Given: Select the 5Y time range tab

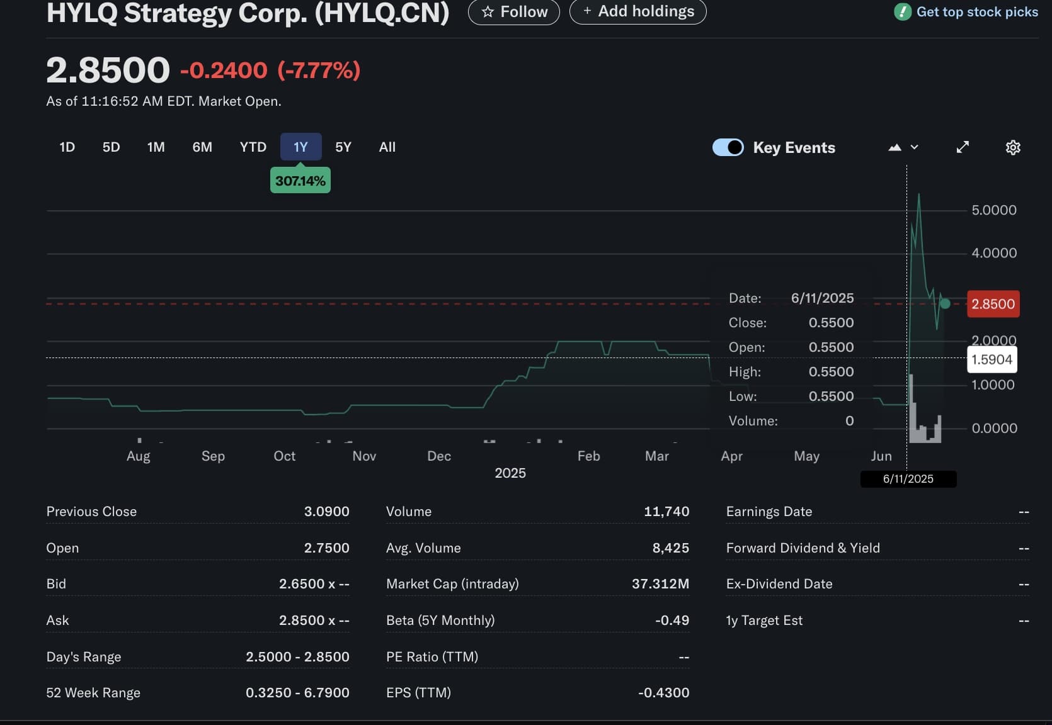Looking at the screenshot, I should pos(343,147).
